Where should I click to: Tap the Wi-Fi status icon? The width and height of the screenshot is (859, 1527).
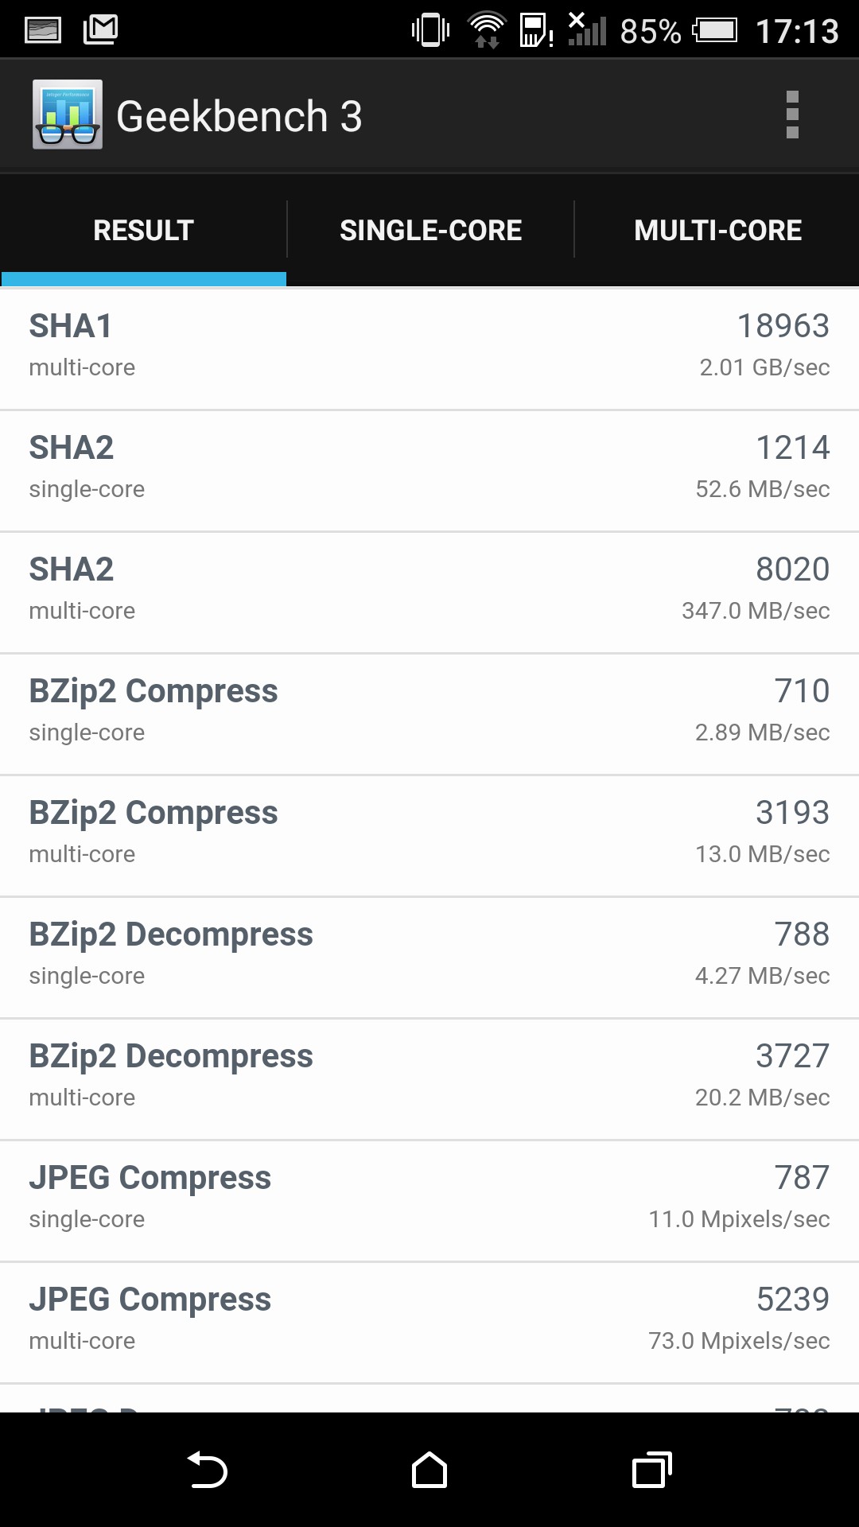coord(486,30)
